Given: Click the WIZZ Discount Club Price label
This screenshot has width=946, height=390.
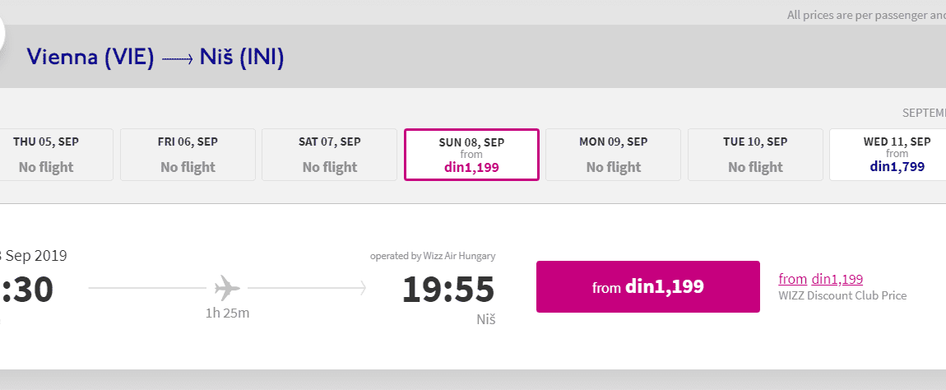Looking at the screenshot, I should pyautogui.click(x=842, y=295).
